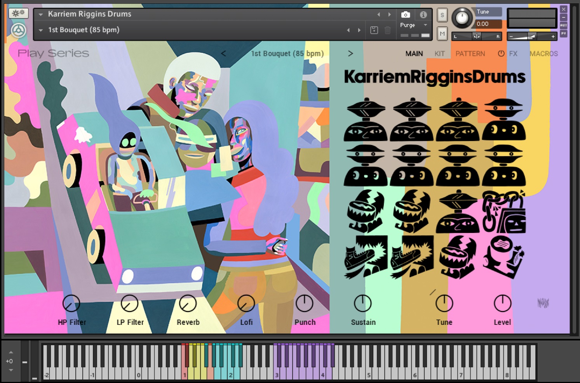Click the Play Series logo text
The height and width of the screenshot is (383, 580).
point(53,53)
